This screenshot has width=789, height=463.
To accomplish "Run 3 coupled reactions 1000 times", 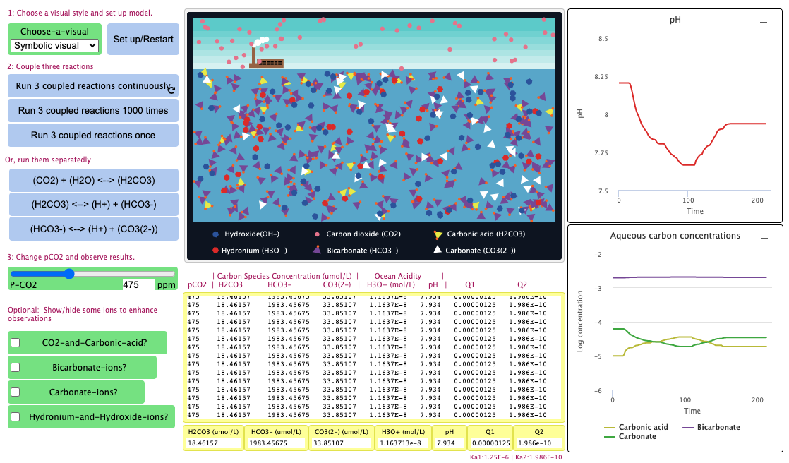I will (92, 110).
